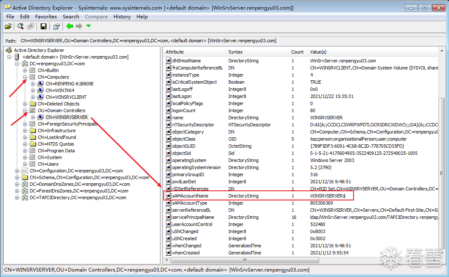Click the folder icon of CN=Deleted Objects
The height and width of the screenshot is (277, 449).
pos(33,104)
